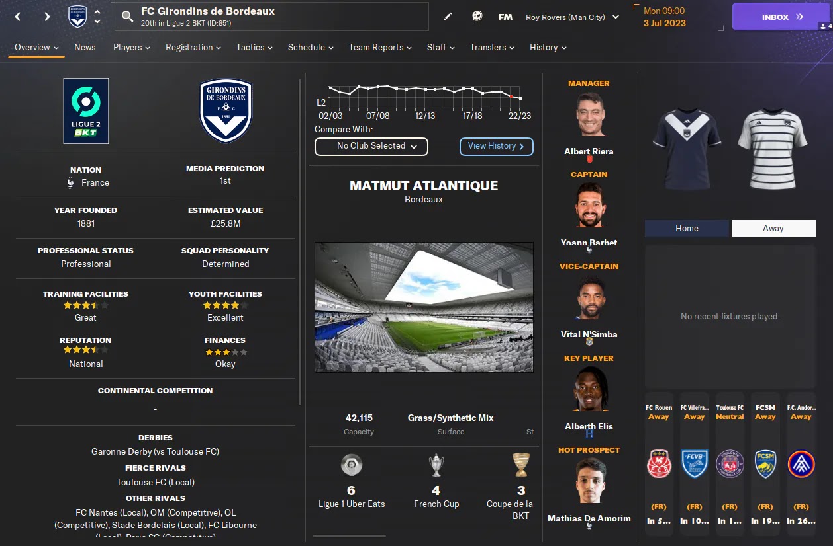Click the users count icon beside Inbox

826,26
